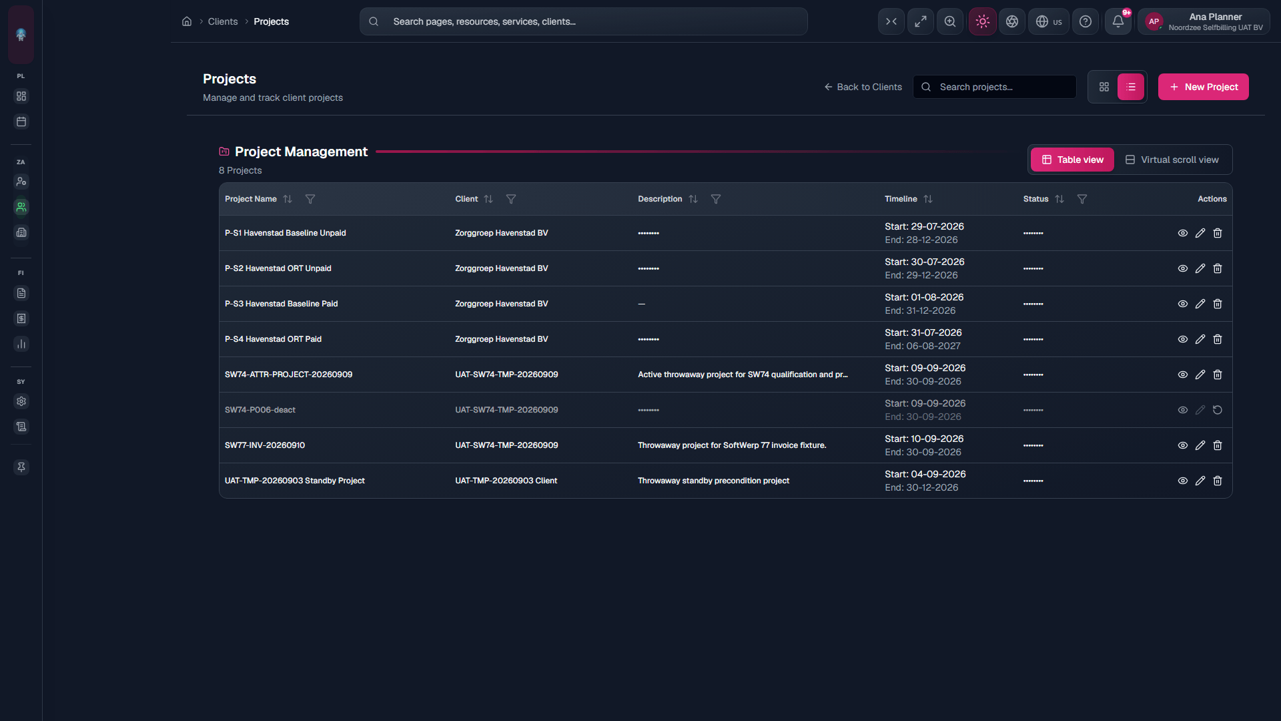Open the sidebar document icon under FI
This screenshot has height=721, width=1281.
point(21,293)
